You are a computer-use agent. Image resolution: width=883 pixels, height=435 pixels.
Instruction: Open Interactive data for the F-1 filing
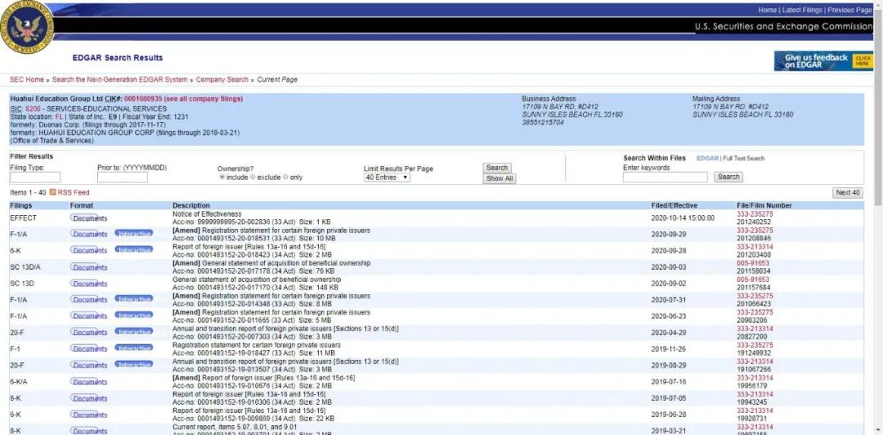134,348
